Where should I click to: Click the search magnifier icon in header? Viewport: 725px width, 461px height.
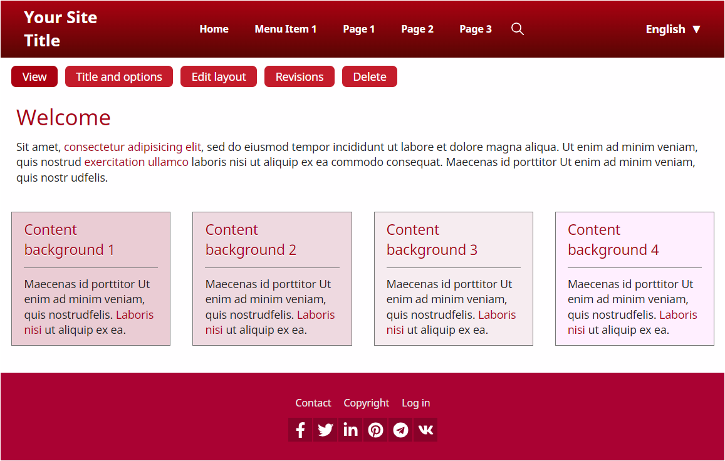[x=517, y=29]
